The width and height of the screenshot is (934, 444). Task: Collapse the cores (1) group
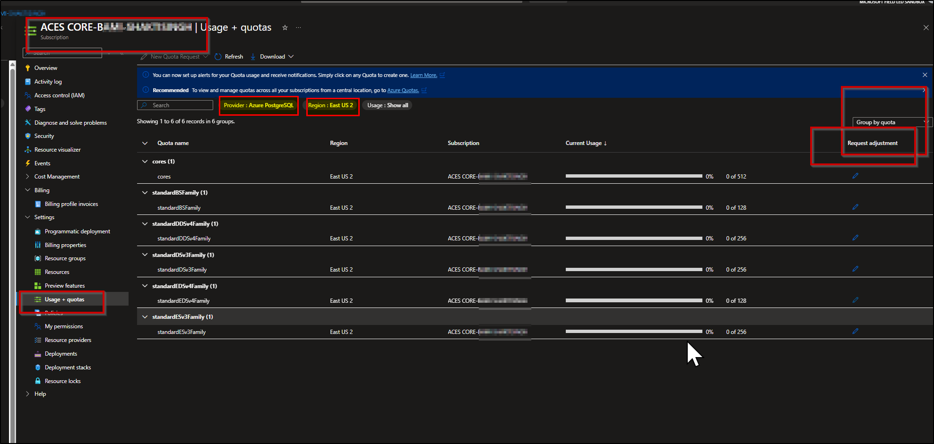point(145,162)
